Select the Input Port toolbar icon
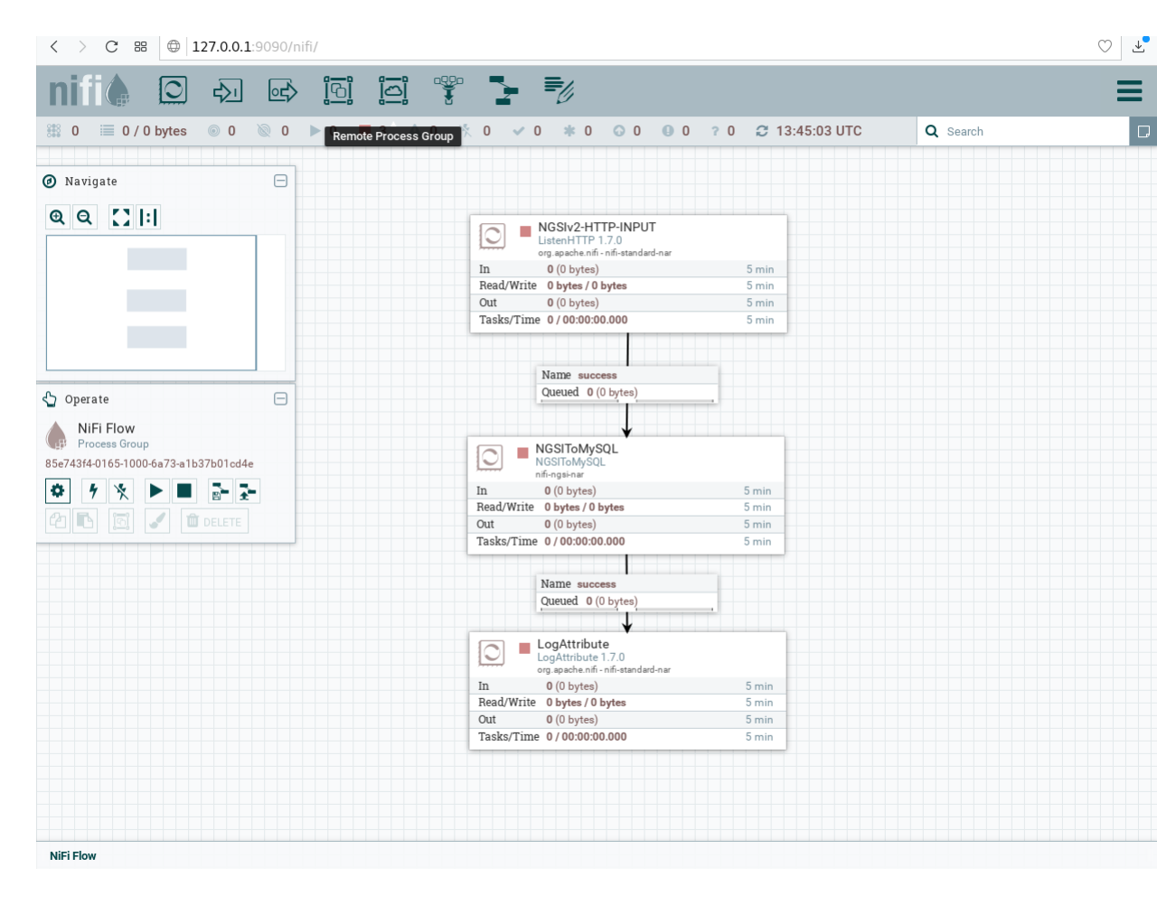Viewport: 1157px width, 905px height. click(228, 90)
